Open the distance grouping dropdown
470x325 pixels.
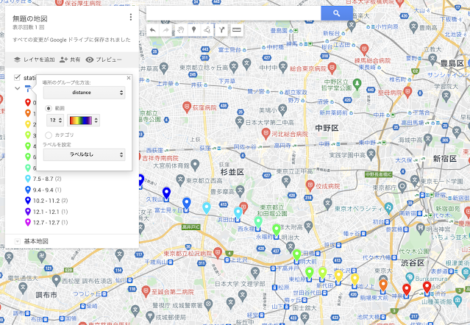tap(85, 93)
